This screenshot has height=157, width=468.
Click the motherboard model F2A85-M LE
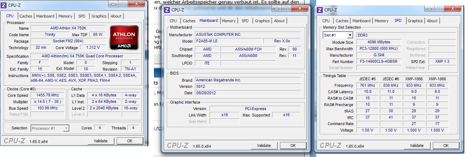tap(228, 41)
